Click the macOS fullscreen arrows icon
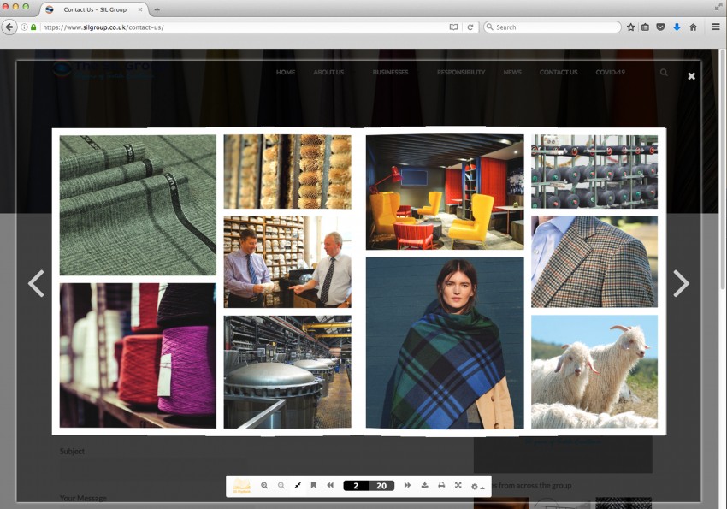This screenshot has width=727, height=509. tap(718, 7)
